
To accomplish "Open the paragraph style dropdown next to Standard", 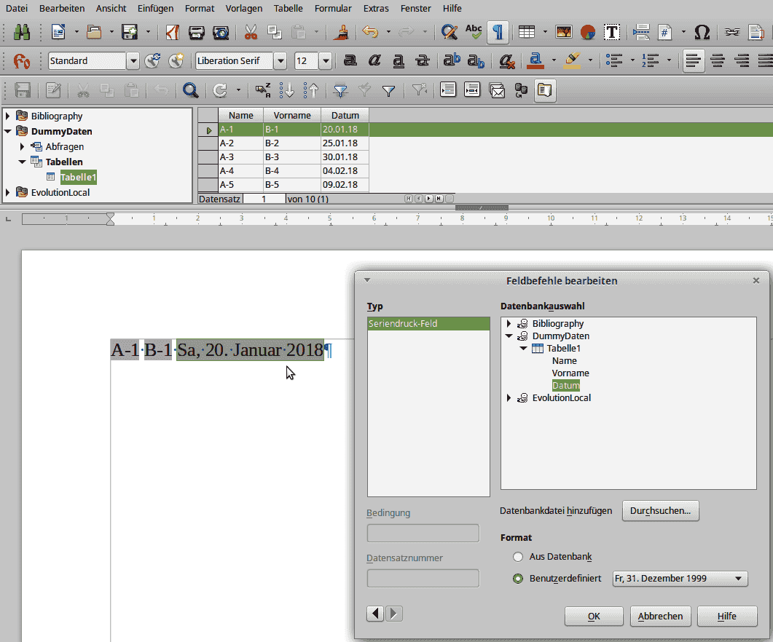I will pos(133,61).
